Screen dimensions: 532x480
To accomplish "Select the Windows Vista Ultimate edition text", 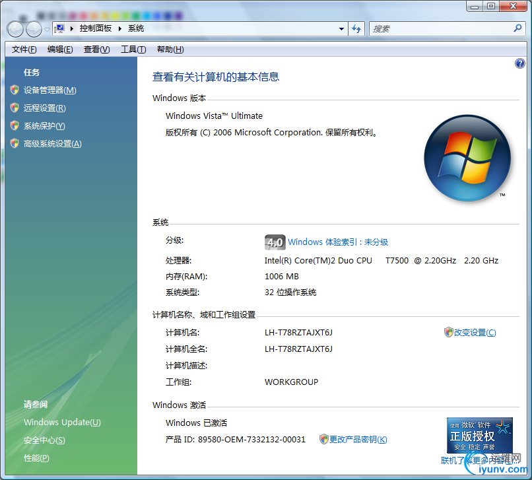I will pyautogui.click(x=214, y=116).
